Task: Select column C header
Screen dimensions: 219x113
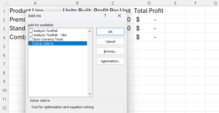Action: coord(113,3)
